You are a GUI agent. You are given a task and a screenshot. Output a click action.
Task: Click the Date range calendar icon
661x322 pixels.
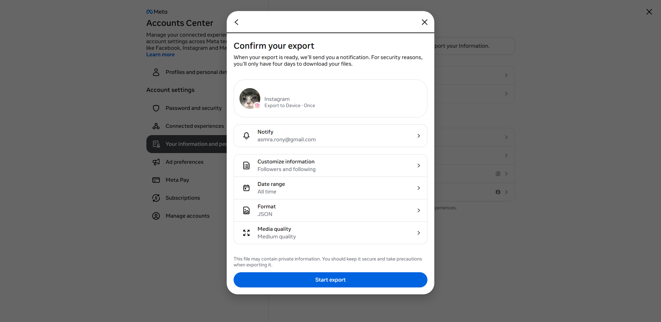(x=246, y=188)
